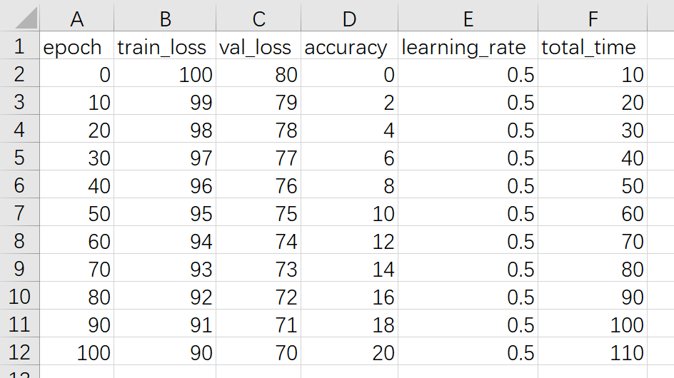Select row 1 header
The image size is (674, 378).
[19, 47]
